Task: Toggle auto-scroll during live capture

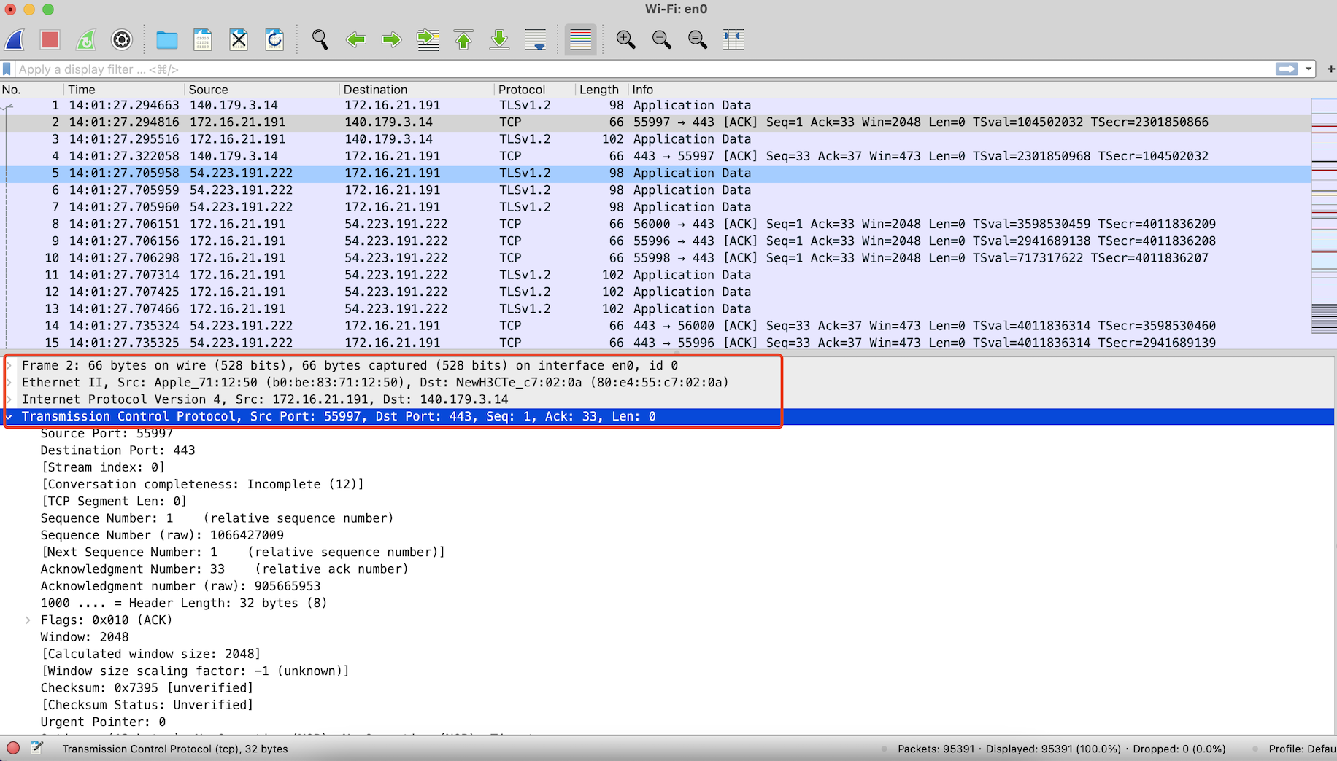Action: coord(535,39)
